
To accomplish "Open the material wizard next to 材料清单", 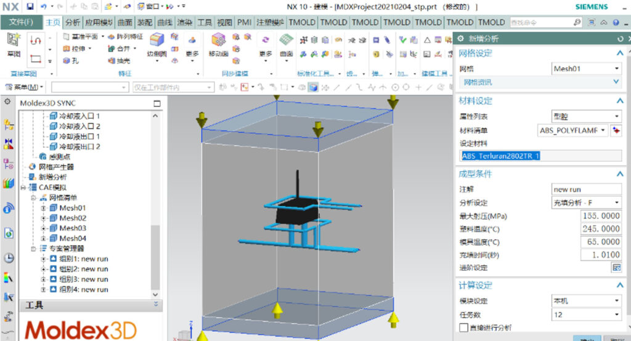I will click(616, 130).
